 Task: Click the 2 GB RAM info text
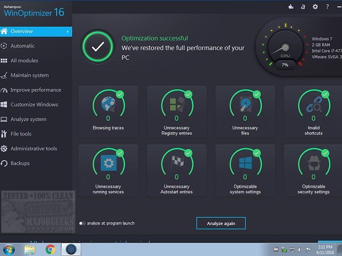point(321,45)
